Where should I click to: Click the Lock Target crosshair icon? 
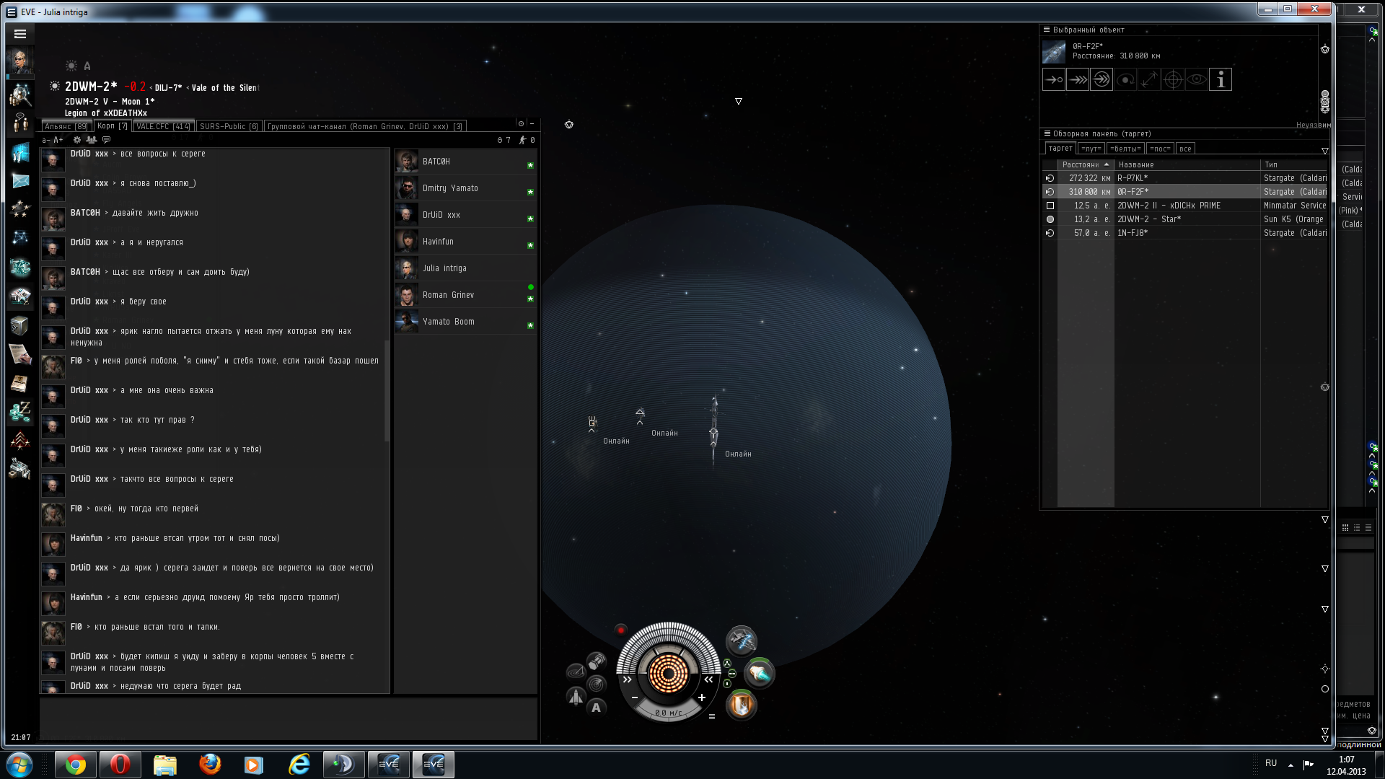(x=1173, y=80)
